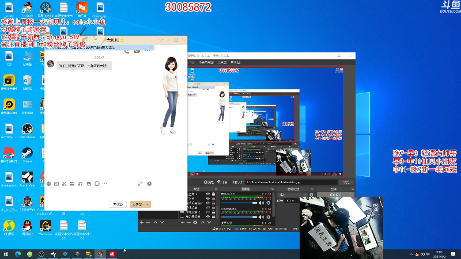
Task: Show hidden tray icons with taskbar chevron
Action: click(411, 254)
